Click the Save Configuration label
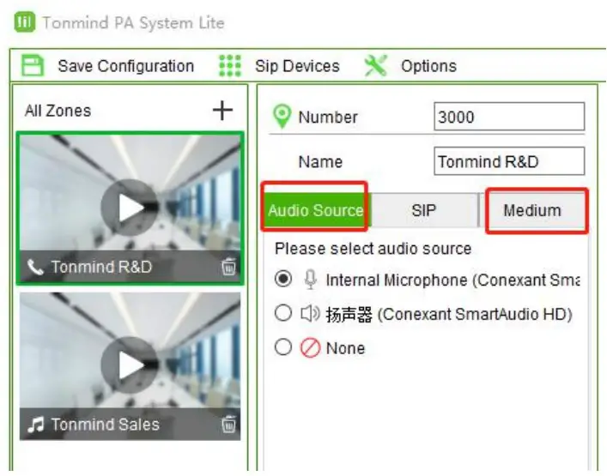607x476 pixels. coord(126,66)
